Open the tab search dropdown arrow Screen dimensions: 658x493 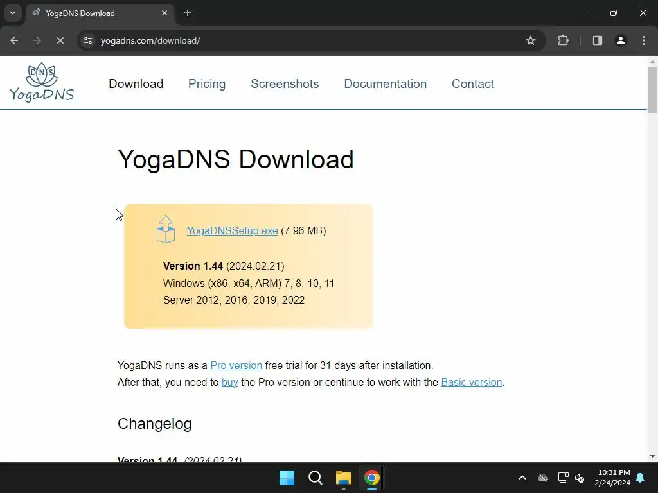click(x=13, y=13)
